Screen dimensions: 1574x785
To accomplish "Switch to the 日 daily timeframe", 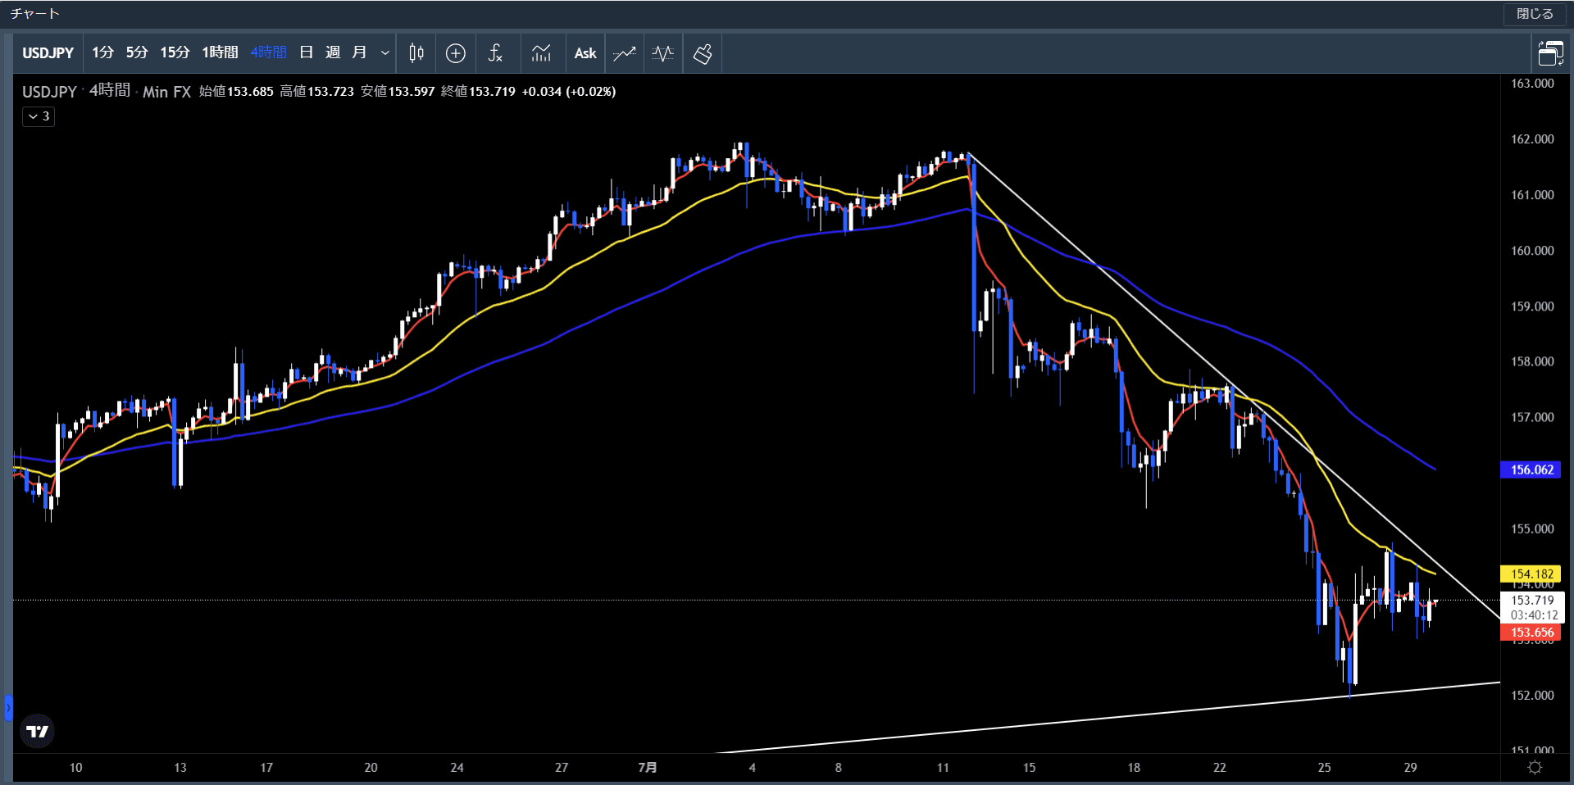I will tap(307, 52).
